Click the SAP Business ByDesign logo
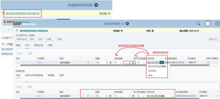Screen dimensions: 220x99 point(25,23)
